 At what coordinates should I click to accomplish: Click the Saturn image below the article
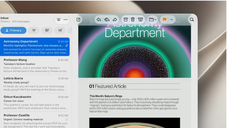click(x=135, y=123)
